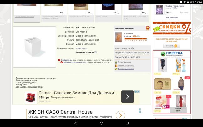The image size is (203, 127).
Task: Click 'Добавить в подписку' link
Action: tap(84, 52)
